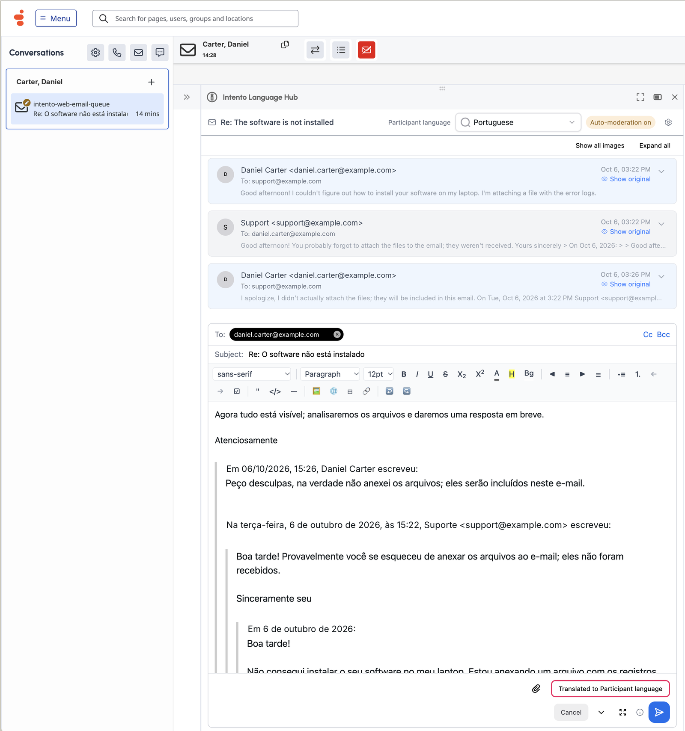Expand the Oct 6, 03:26 PM Daniel Carter message

tap(661, 276)
